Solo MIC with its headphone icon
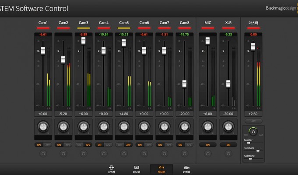298x175 pixels. (x=208, y=153)
